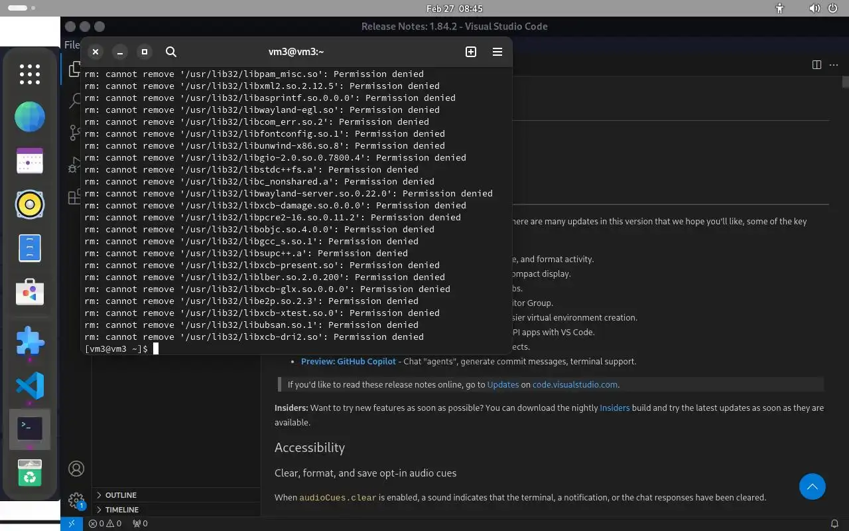This screenshot has height=531, width=849.
Task: Click the release notes vertical scrollbar
Action: coord(845,82)
